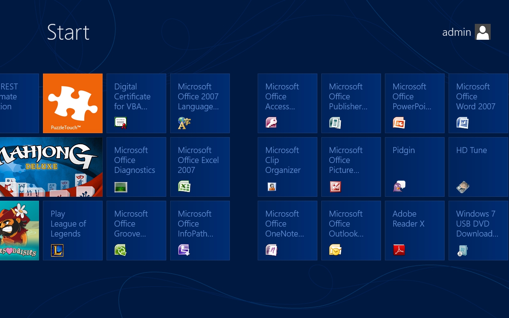
Task: Click the 'Adobe Reader X' label
Action: click(408, 219)
